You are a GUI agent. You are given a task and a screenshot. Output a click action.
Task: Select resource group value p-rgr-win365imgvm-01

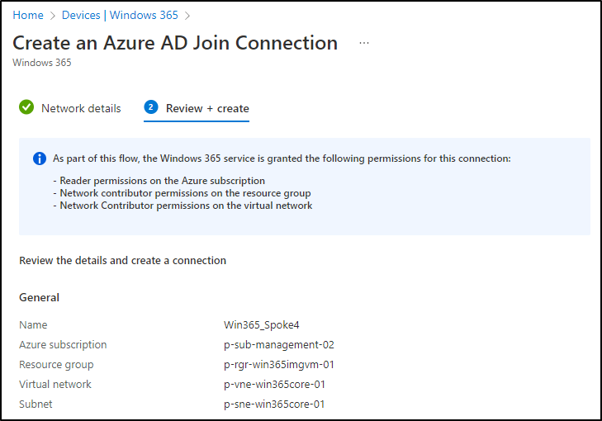click(x=279, y=365)
